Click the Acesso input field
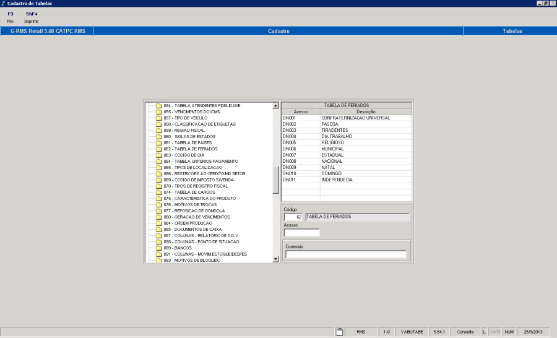This screenshot has width=557, height=338. [301, 233]
